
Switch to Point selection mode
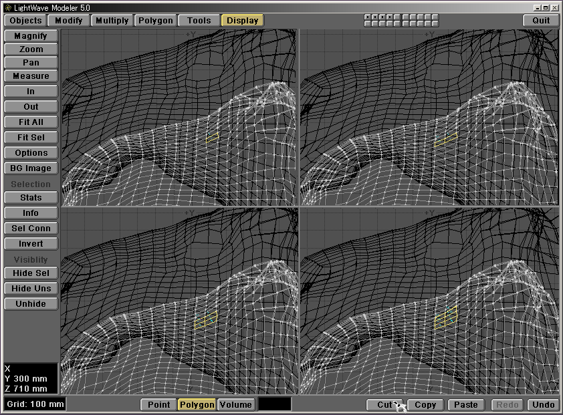coord(158,404)
